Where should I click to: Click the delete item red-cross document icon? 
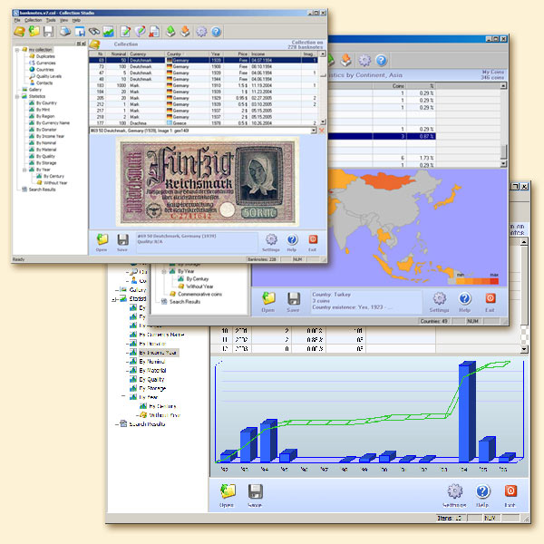154,32
